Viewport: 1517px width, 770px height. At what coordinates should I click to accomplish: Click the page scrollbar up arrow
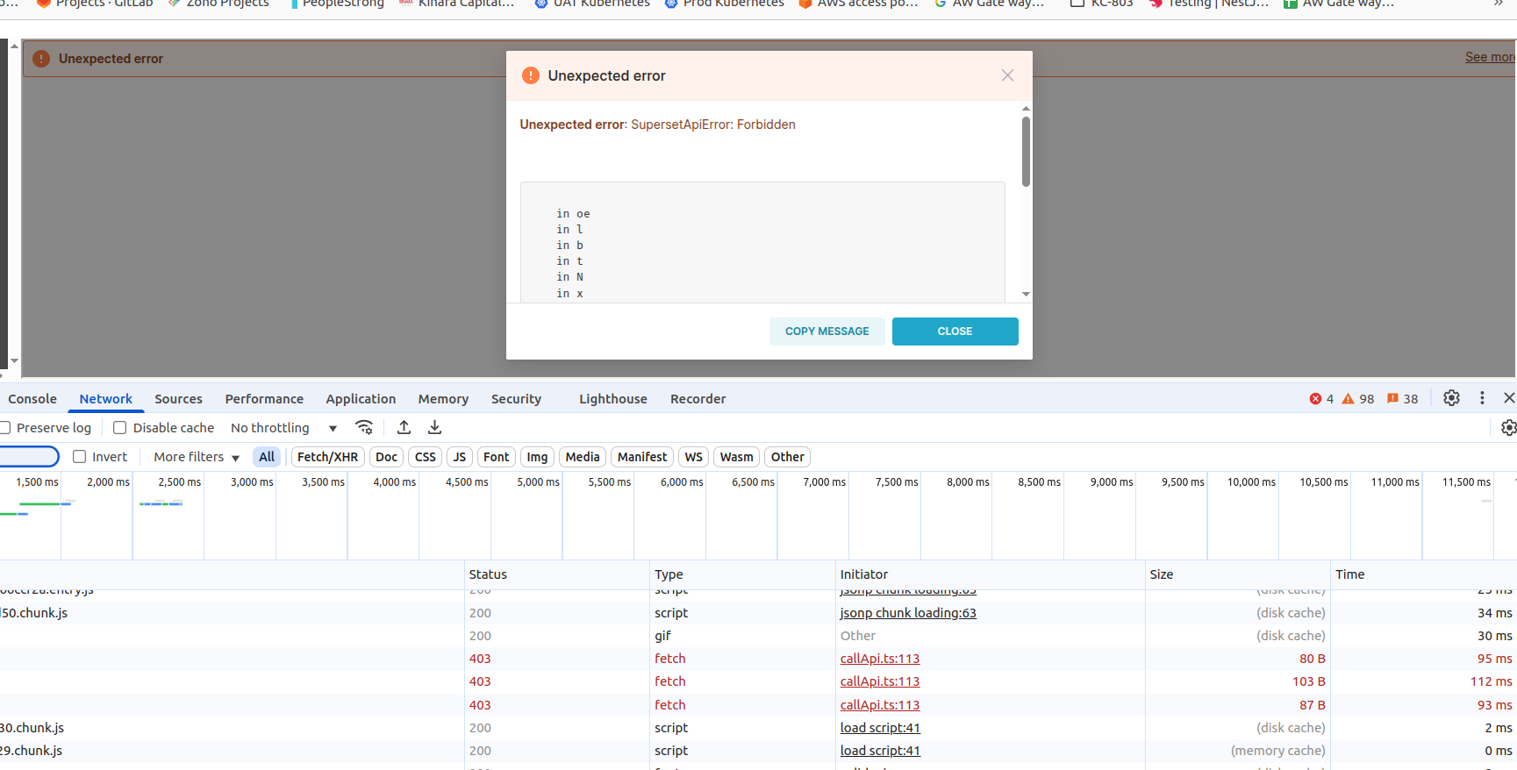(14, 46)
